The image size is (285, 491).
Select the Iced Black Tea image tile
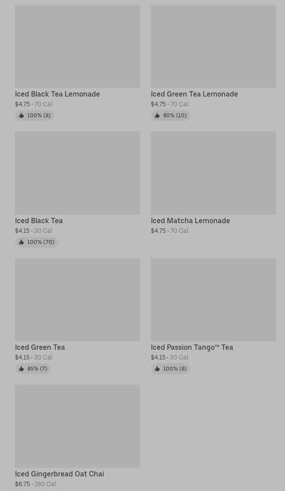77,173
